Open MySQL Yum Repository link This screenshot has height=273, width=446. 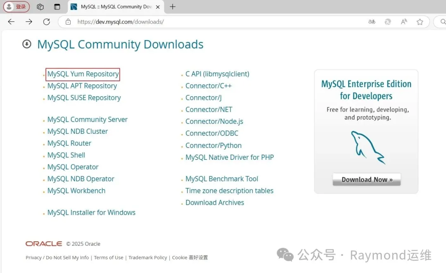click(83, 74)
